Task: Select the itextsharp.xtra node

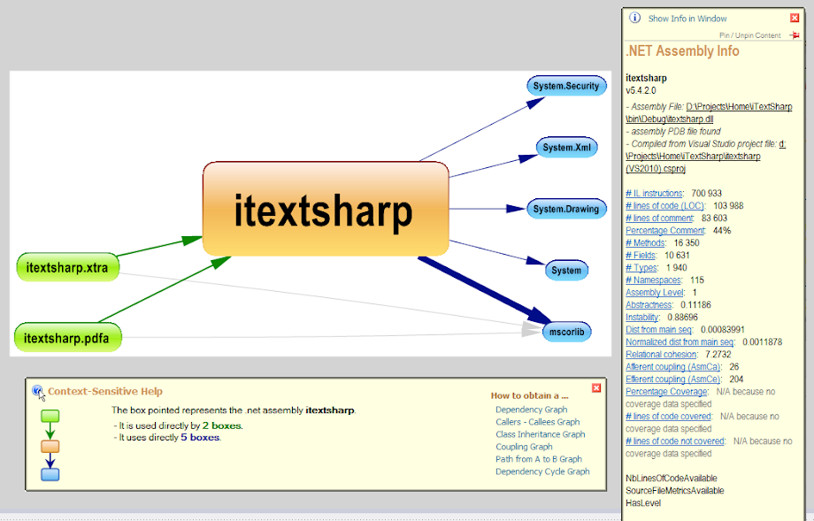Action: point(67,268)
